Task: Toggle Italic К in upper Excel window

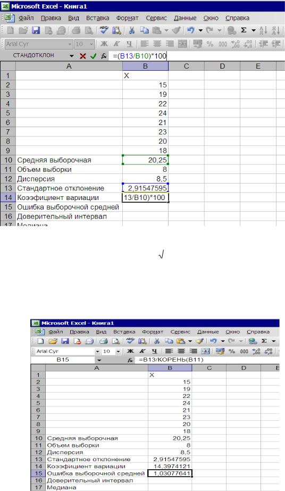Action: coord(116,44)
